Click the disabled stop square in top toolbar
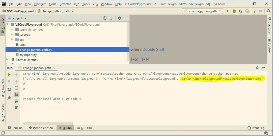 point(260,11)
